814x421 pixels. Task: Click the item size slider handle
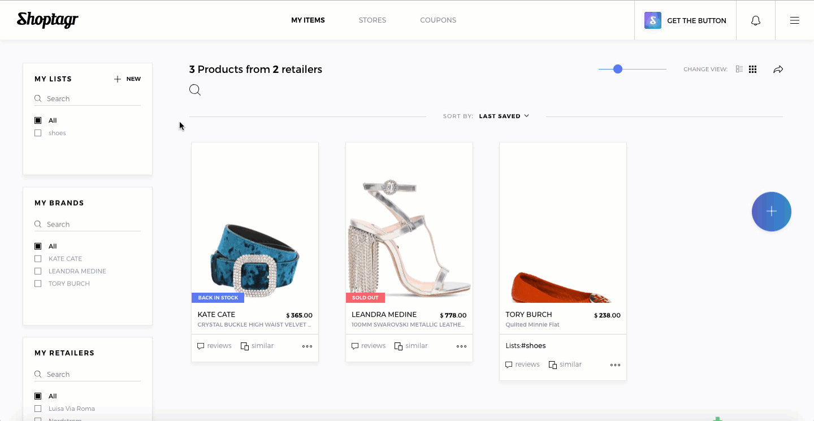[618, 69]
